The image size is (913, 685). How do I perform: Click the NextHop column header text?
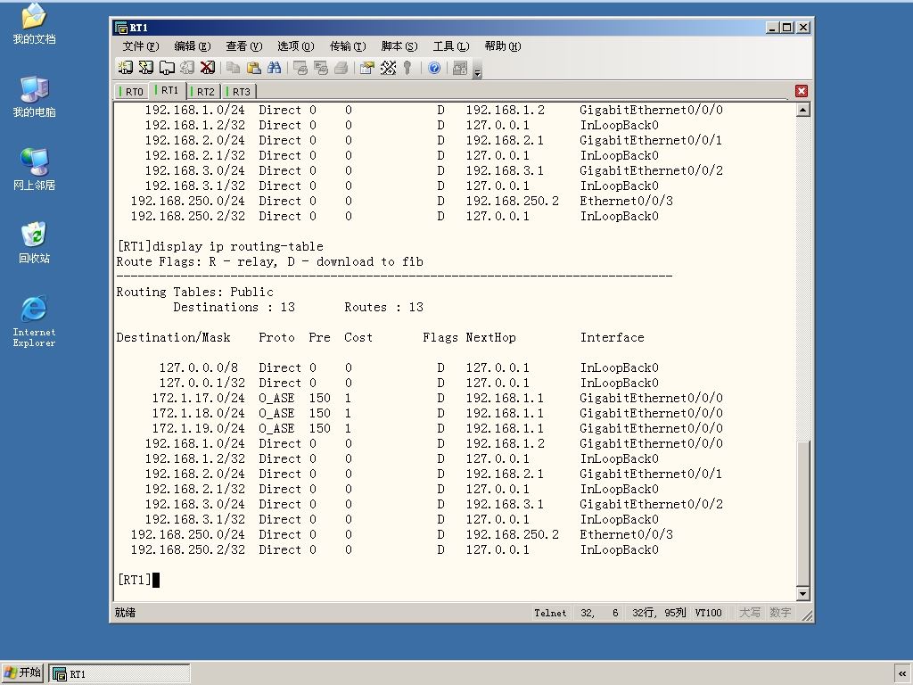coord(491,337)
